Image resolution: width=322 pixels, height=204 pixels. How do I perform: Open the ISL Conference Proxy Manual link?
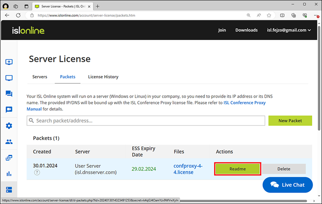pyautogui.click(x=245, y=103)
